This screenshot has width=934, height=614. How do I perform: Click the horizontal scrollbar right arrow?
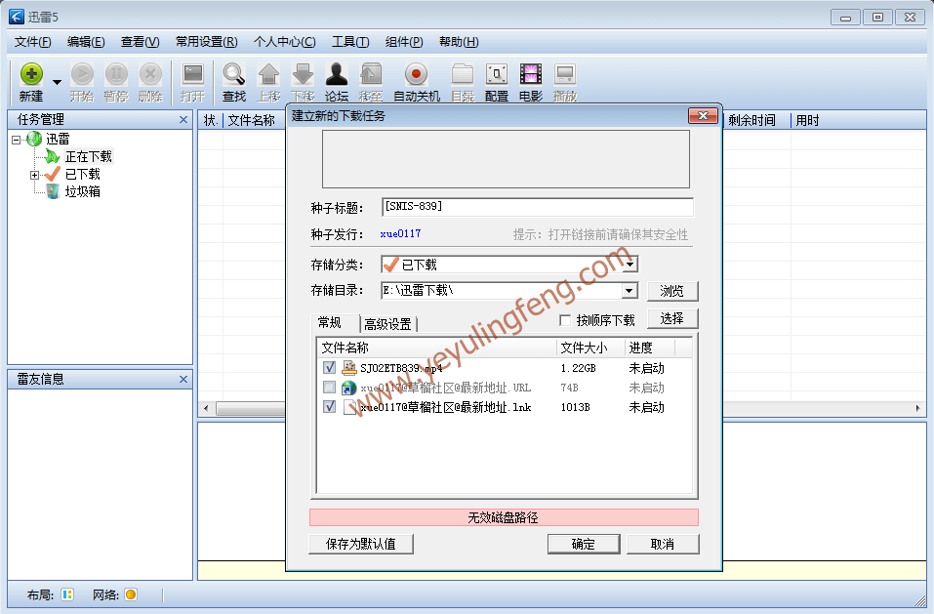point(917,409)
